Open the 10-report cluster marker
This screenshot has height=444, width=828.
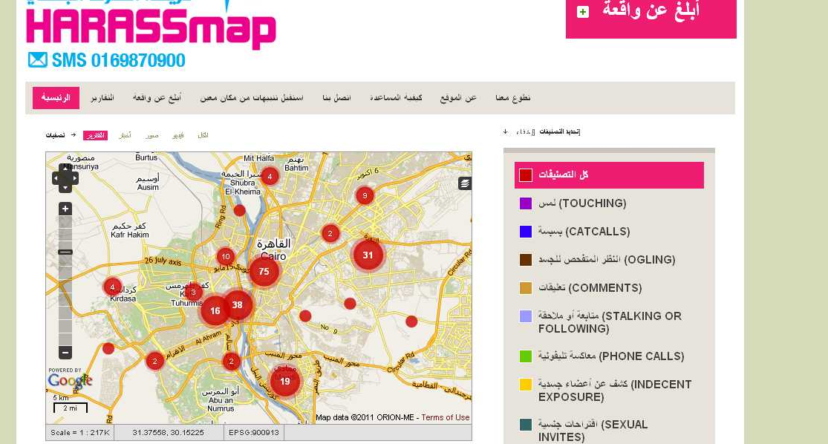click(226, 257)
